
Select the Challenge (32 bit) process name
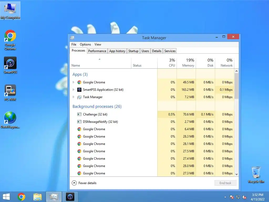click(95, 114)
